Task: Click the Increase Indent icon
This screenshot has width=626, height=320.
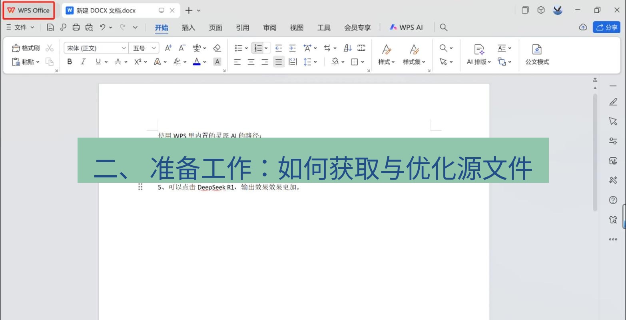Action: [293, 48]
